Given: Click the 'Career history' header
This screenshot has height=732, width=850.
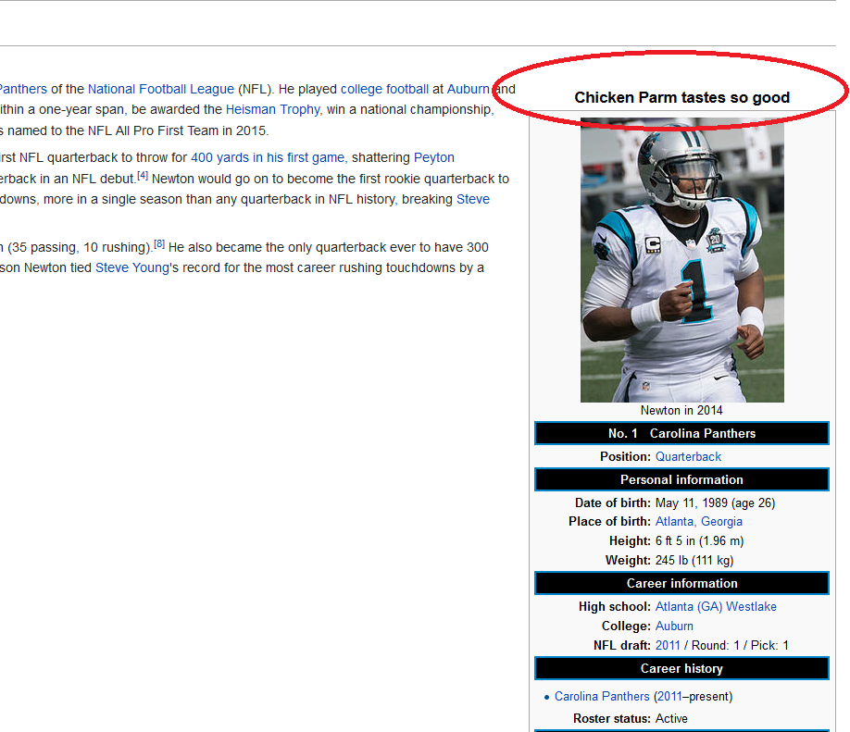Looking at the screenshot, I should point(682,668).
